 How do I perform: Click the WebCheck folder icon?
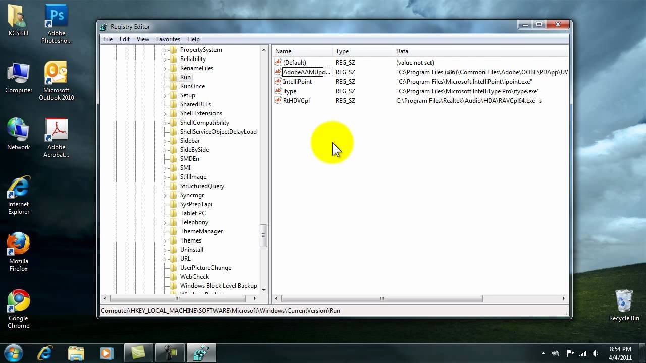[173, 277]
